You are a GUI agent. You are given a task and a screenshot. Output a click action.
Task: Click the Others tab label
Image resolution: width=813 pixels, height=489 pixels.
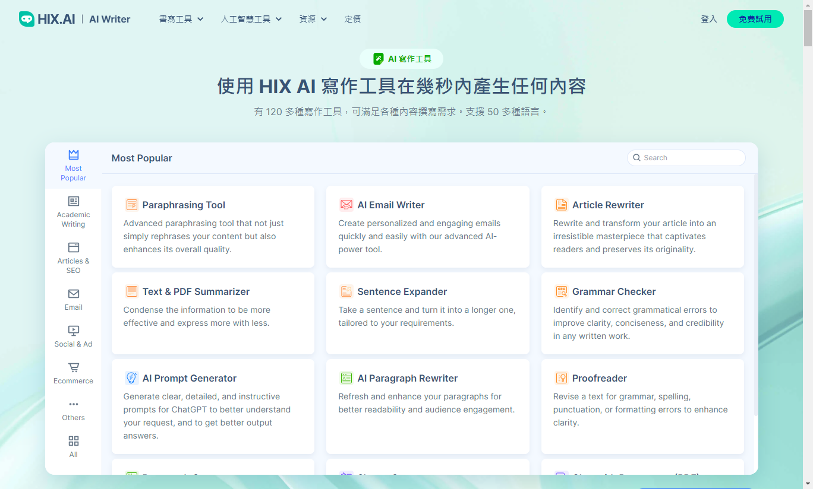74,418
